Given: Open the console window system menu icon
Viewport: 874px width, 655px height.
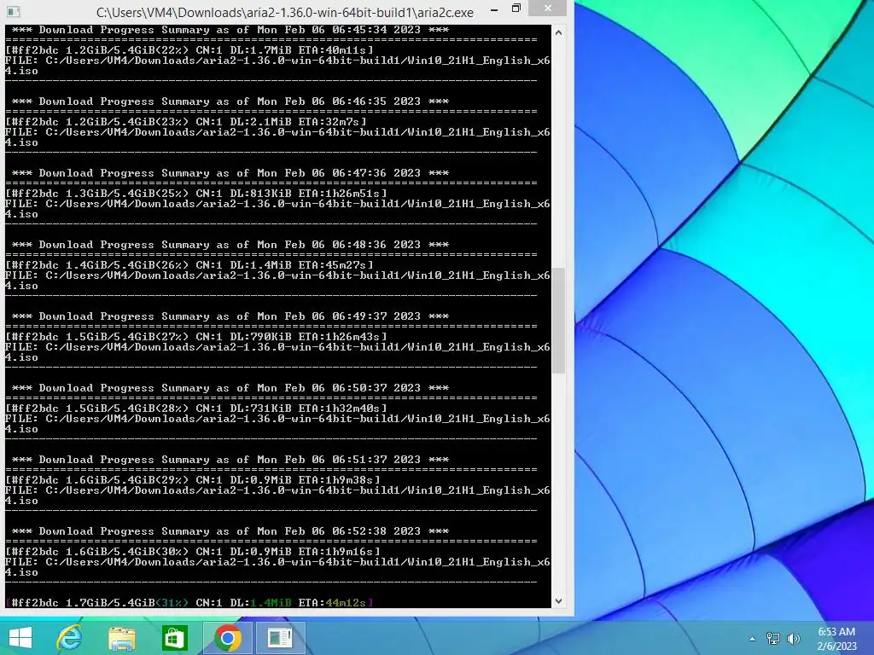Looking at the screenshot, I should click(x=14, y=11).
